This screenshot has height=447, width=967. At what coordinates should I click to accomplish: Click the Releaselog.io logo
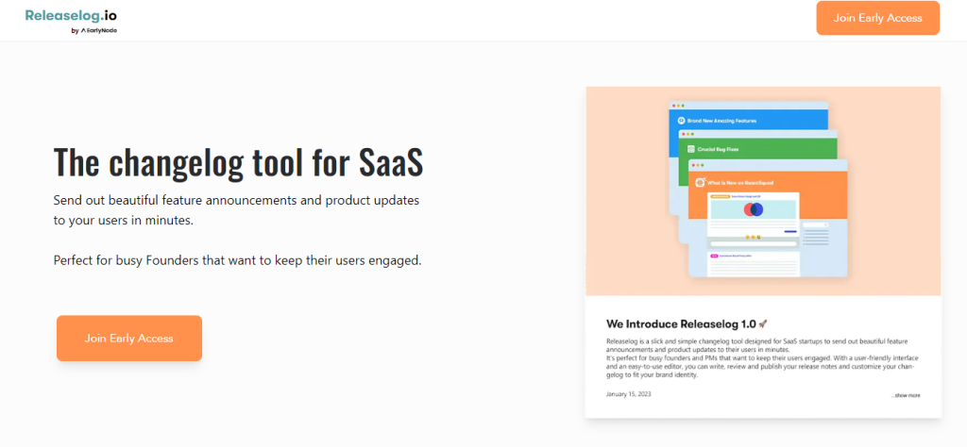(x=70, y=15)
